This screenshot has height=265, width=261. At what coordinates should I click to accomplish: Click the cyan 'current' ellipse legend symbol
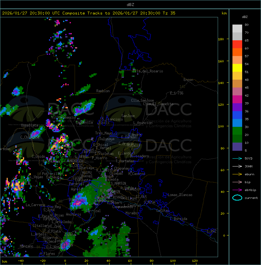[x=237, y=198]
